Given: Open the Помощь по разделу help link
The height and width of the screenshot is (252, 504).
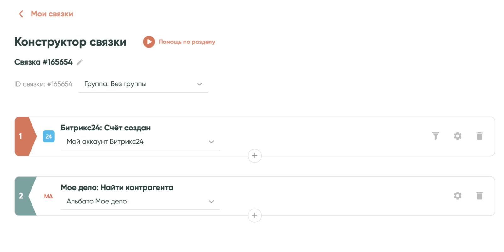Looking at the screenshot, I should point(187,42).
